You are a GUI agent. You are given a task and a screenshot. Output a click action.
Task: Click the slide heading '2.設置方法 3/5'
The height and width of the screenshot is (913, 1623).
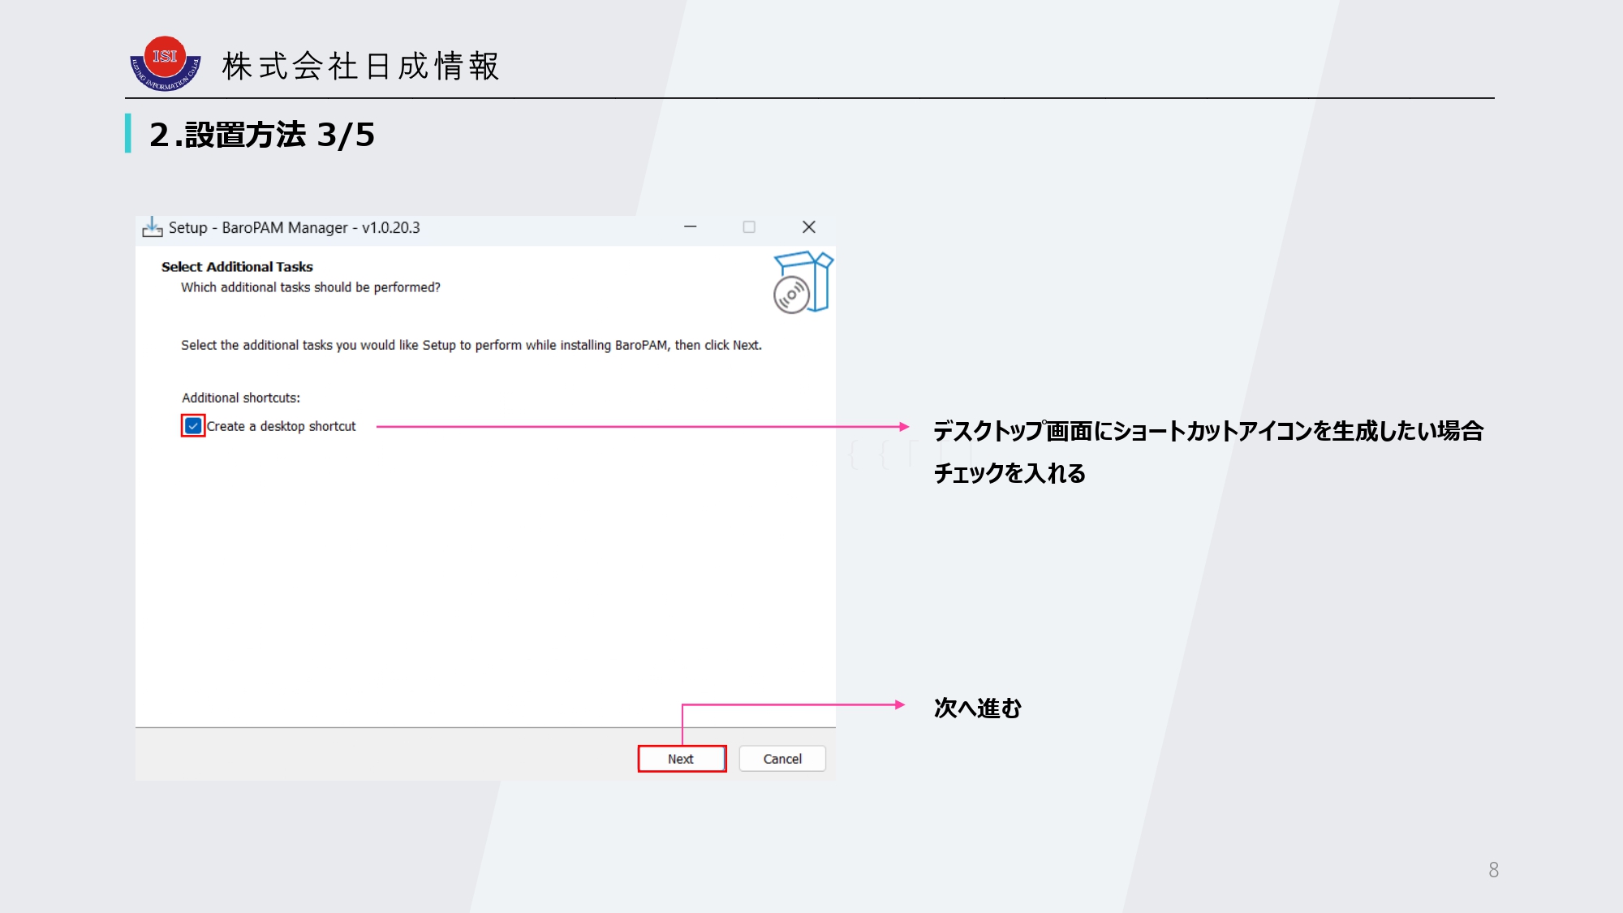tap(262, 135)
